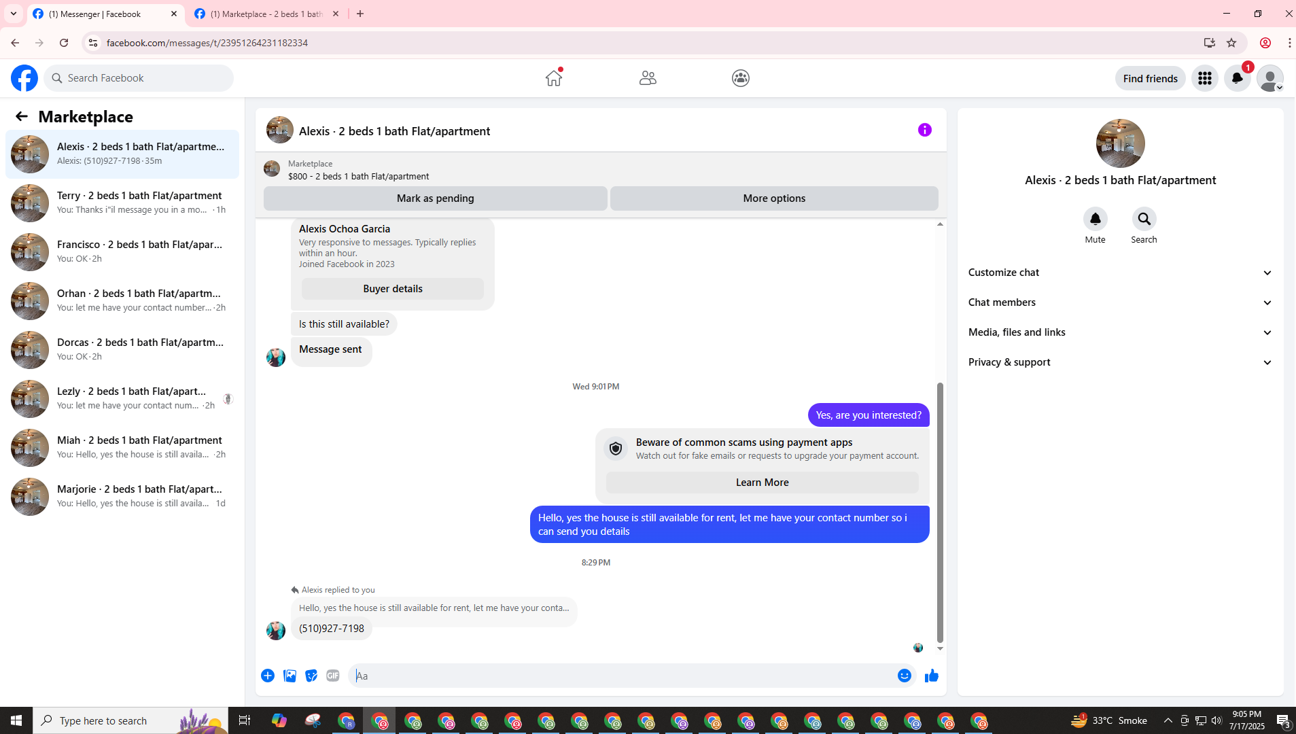Switch to the Messenger browser tab
This screenshot has height=734, width=1296.
click(105, 14)
